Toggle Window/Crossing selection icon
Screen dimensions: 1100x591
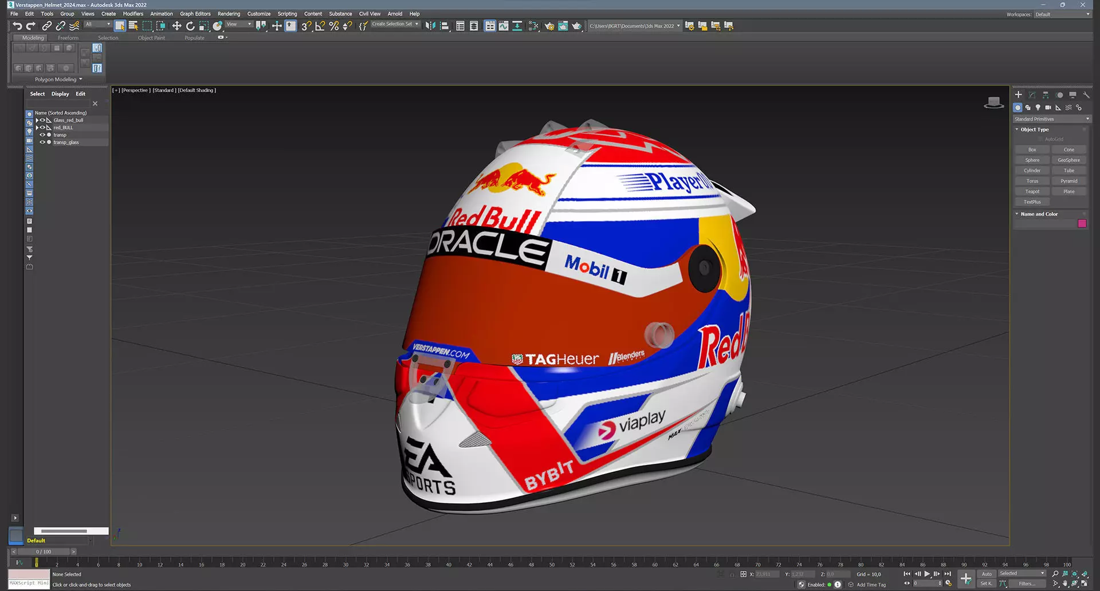pyautogui.click(x=161, y=26)
